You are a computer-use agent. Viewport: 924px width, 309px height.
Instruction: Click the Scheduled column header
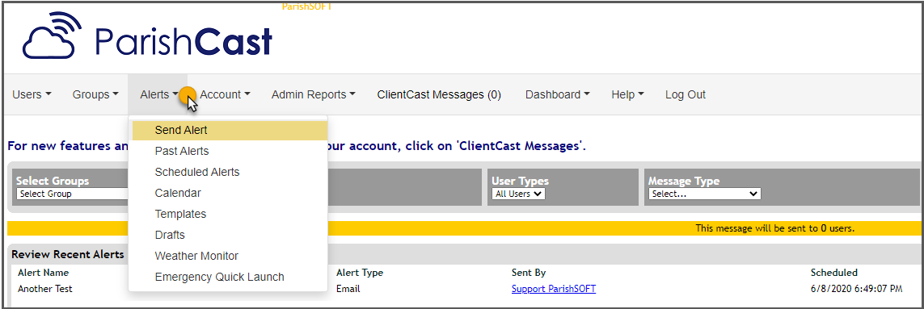(833, 273)
